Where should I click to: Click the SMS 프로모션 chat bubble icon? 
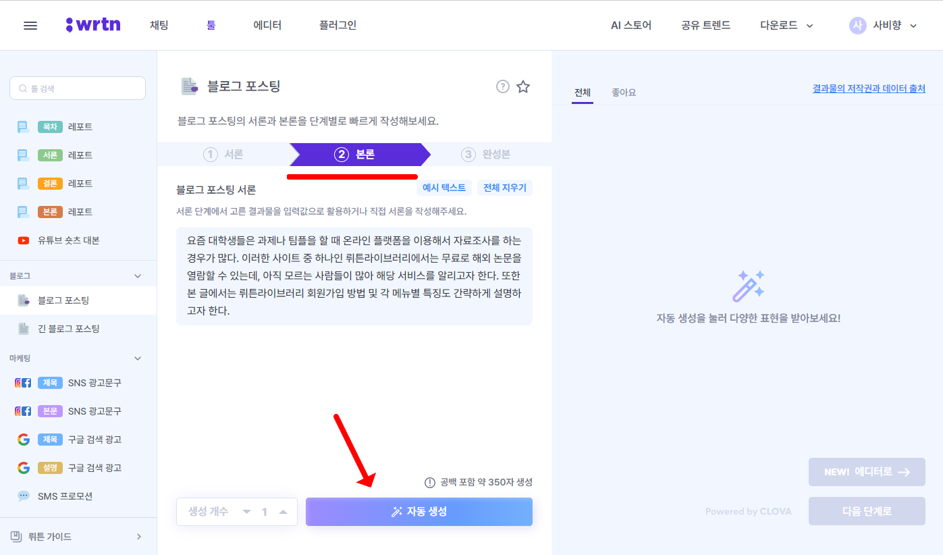[x=23, y=496]
